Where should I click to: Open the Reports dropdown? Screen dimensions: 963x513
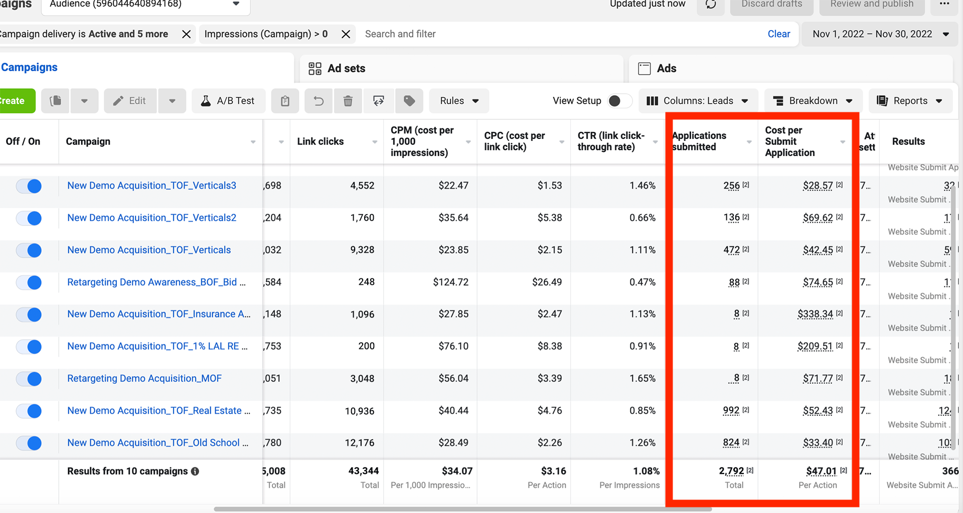910,101
